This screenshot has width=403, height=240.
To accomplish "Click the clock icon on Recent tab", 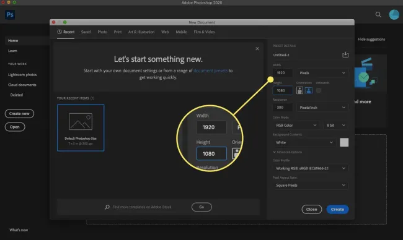I will tap(60, 32).
